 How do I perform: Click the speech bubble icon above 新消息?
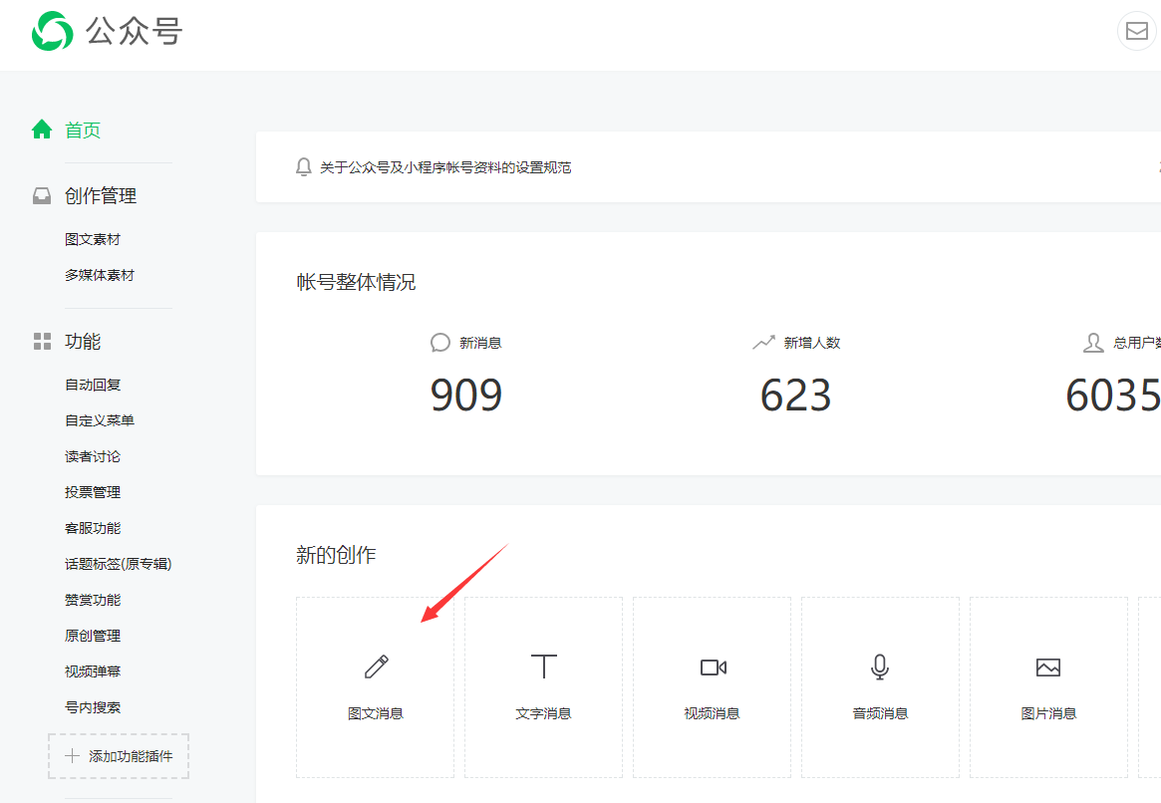tap(438, 342)
